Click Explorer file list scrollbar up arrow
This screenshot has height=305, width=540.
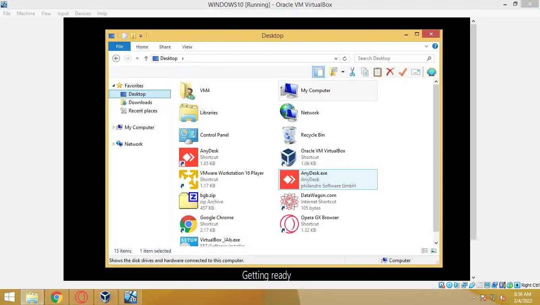(436, 81)
